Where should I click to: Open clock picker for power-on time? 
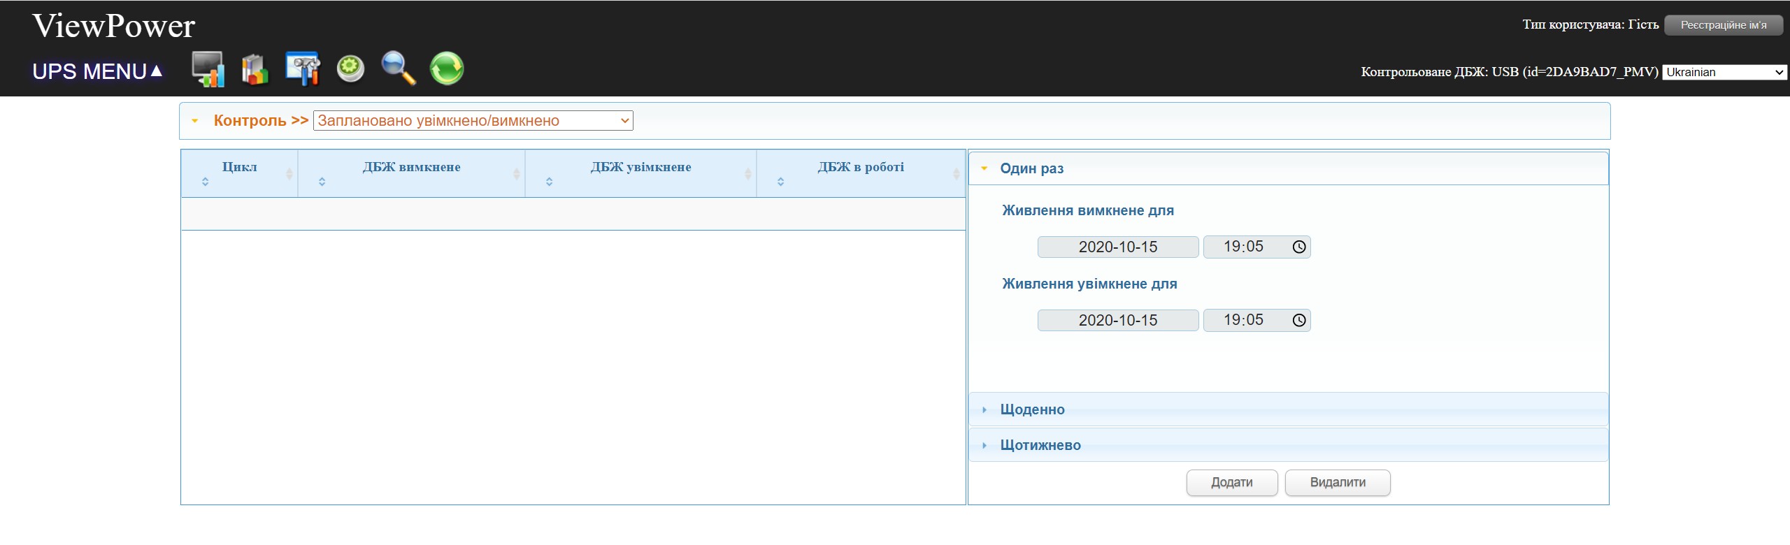(x=1298, y=321)
